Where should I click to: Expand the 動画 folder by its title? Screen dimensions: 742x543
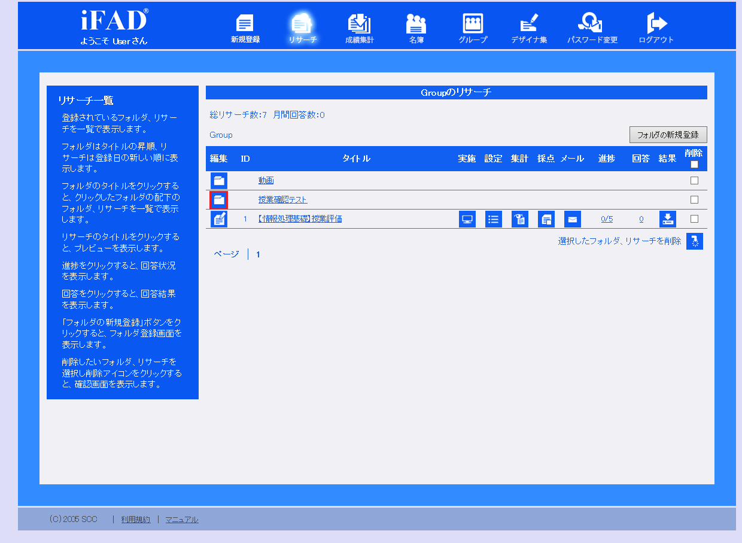tap(265, 180)
